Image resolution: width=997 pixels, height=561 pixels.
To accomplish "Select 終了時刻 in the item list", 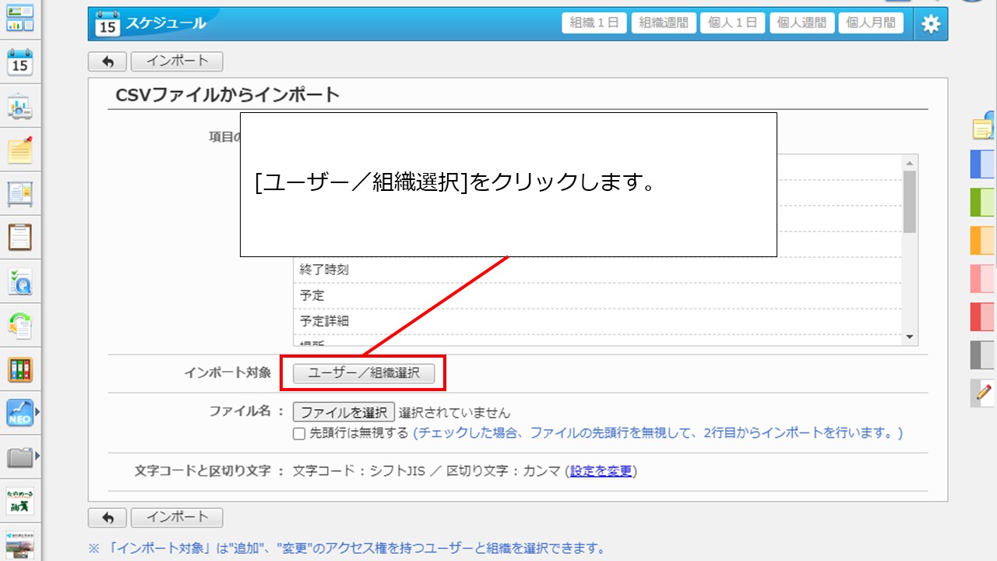I will tap(597, 270).
